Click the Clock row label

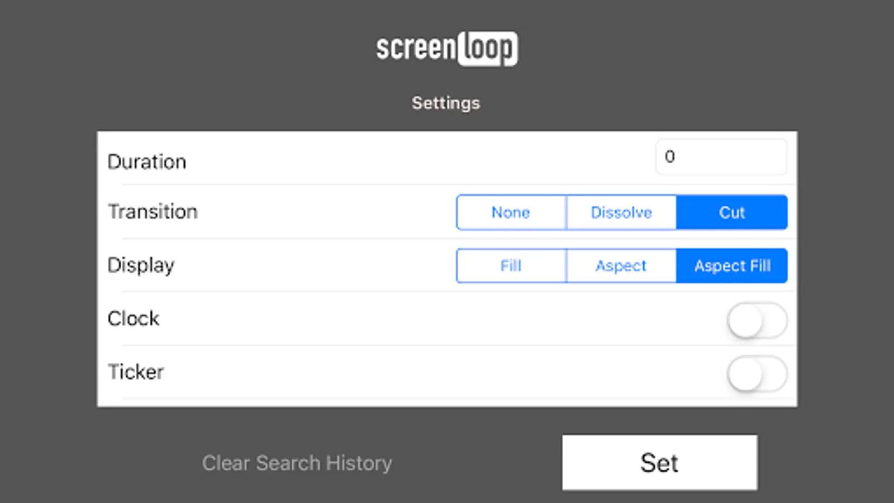click(x=134, y=319)
